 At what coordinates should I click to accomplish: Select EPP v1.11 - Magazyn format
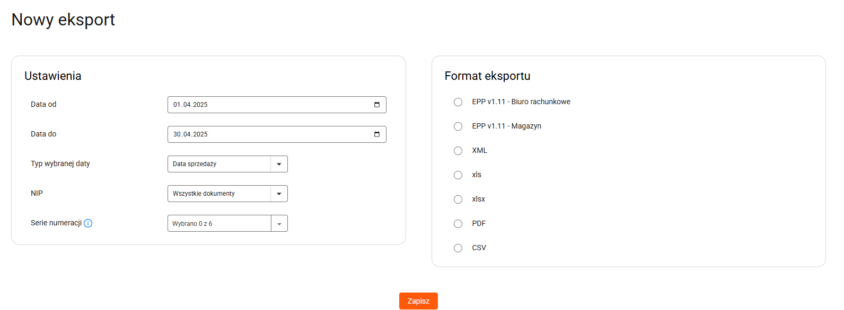458,126
